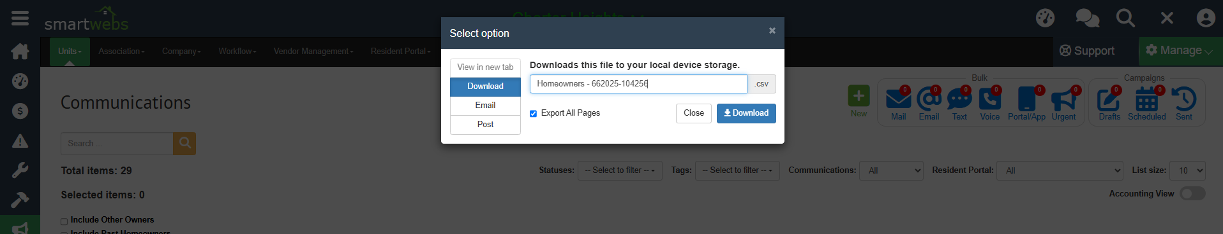Select the View in new tab option

click(485, 67)
